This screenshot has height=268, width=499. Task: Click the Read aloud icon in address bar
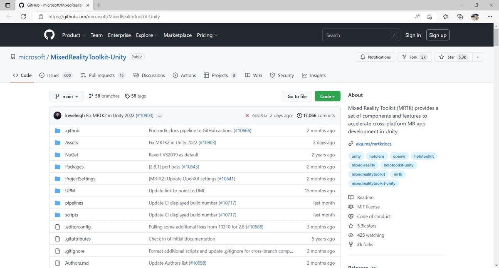(x=417, y=17)
